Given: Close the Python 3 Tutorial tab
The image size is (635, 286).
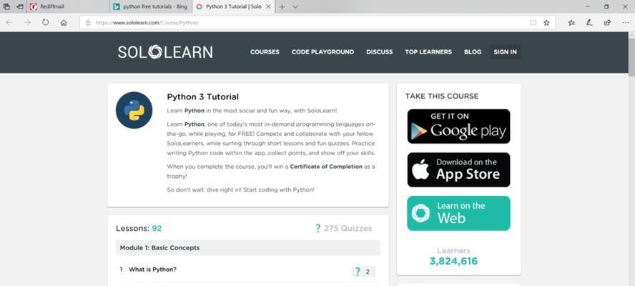Looking at the screenshot, I should click(268, 6).
